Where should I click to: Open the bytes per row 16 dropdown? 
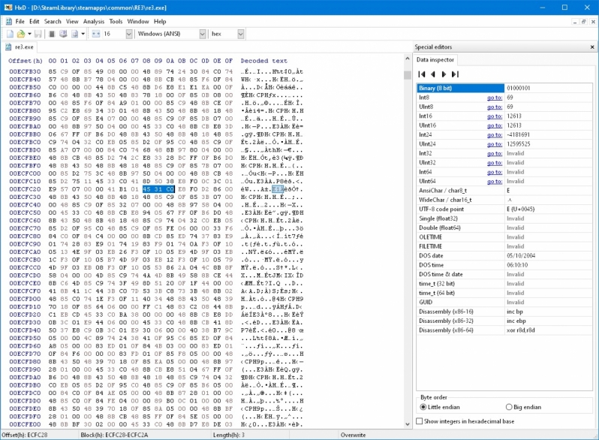[129, 34]
